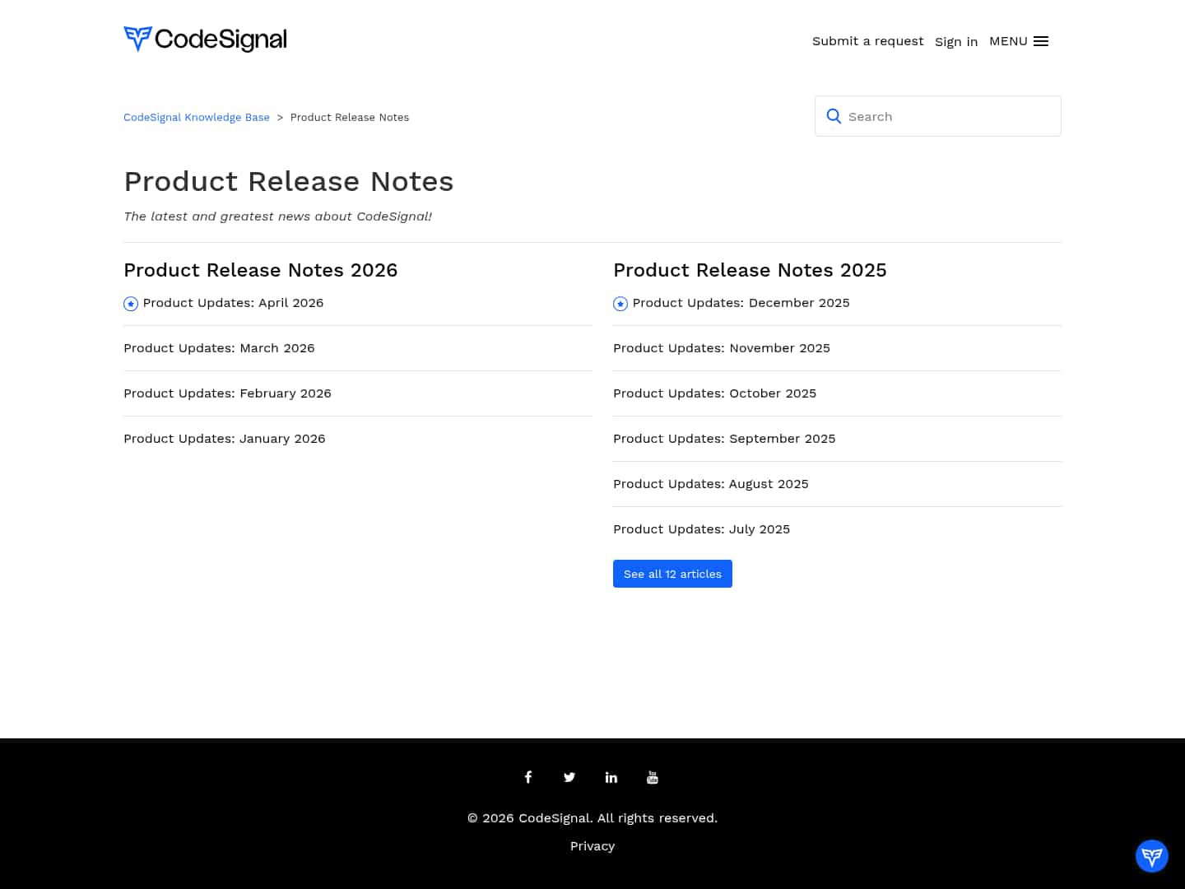
Task: Go to CodeSignal Knowledge Base breadcrumb
Action: 197,117
